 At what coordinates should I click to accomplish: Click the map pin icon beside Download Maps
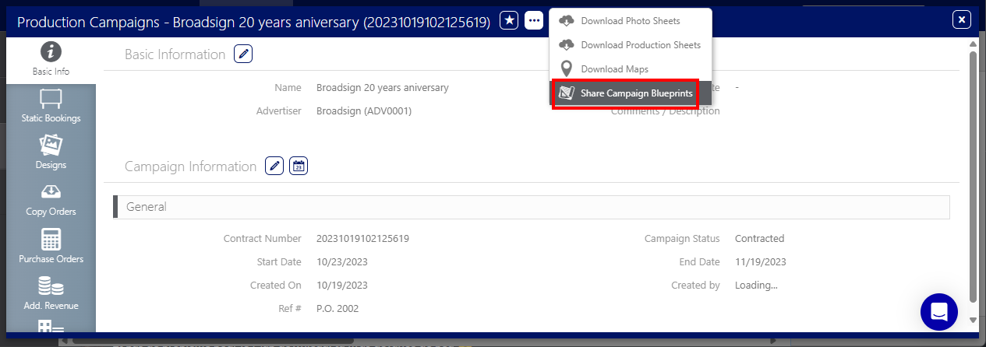[x=567, y=69]
